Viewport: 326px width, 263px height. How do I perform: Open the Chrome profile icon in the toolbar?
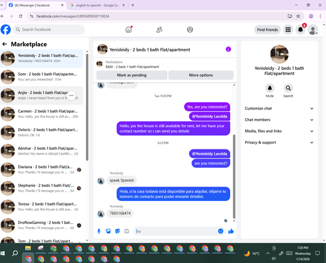coord(311,16)
